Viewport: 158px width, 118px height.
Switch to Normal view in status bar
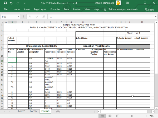pyautogui.click(x=102, y=116)
